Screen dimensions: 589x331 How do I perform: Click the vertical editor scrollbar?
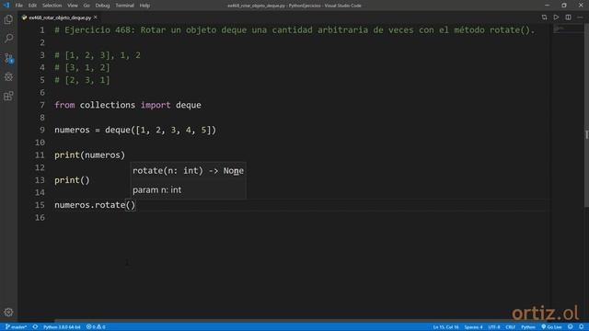click(586, 115)
